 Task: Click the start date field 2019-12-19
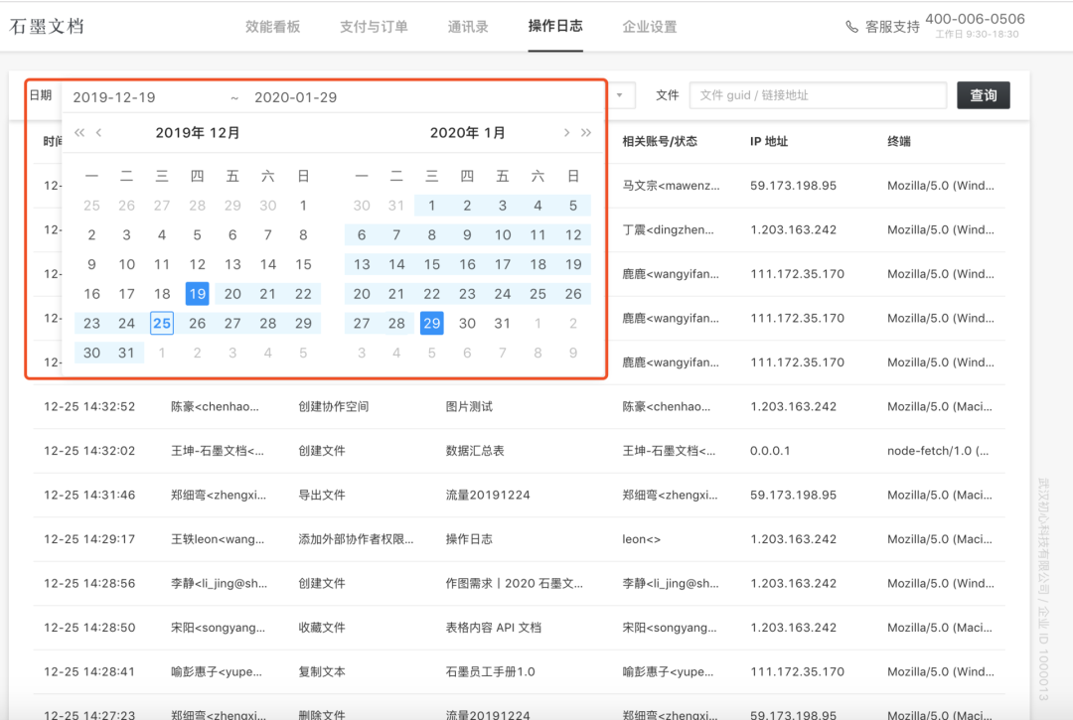(114, 97)
